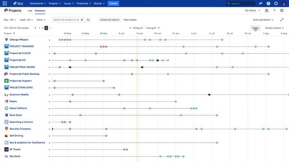The width and height of the screenshot is (289, 162).
Task: Open the user profile avatar
Action: tap(284, 3)
